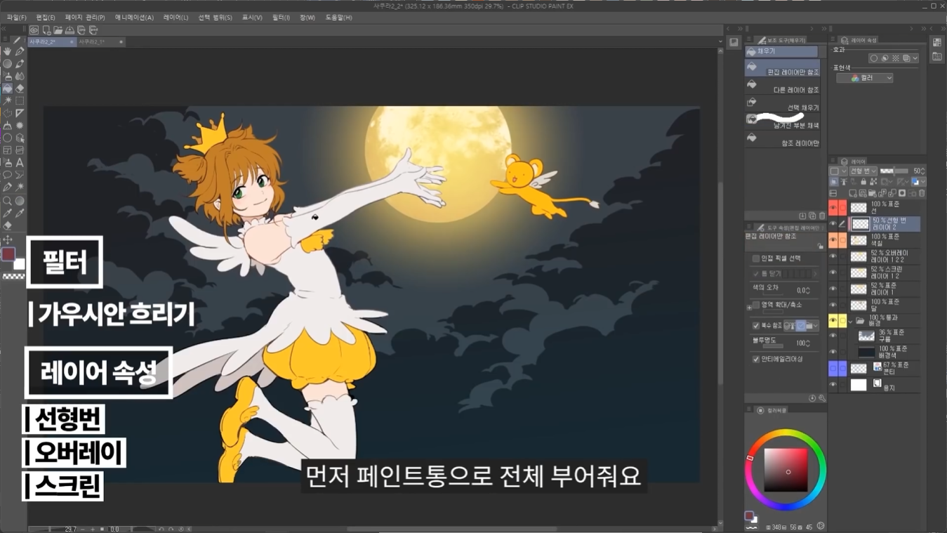Select 채우기 sub tool group

click(x=781, y=51)
